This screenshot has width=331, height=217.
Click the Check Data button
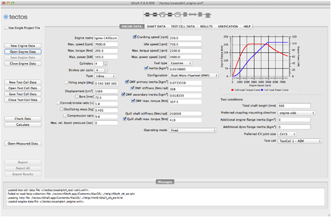[x=23, y=119]
